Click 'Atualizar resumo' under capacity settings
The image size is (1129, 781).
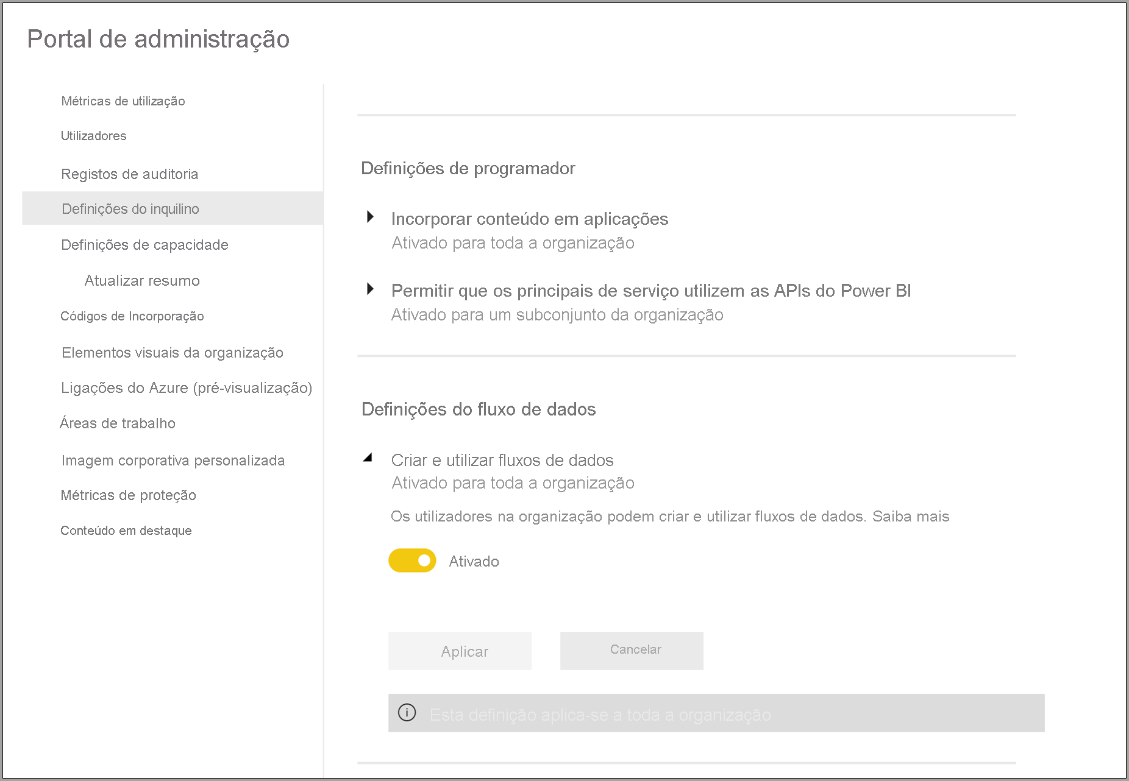(x=141, y=280)
